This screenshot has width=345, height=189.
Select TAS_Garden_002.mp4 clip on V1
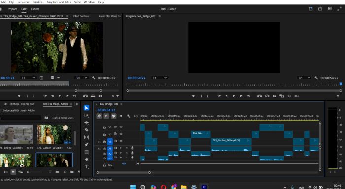pos(231,142)
